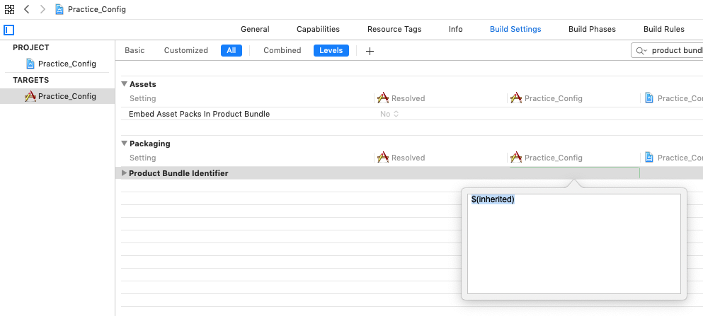Add a build setting with the plus button

click(x=370, y=51)
